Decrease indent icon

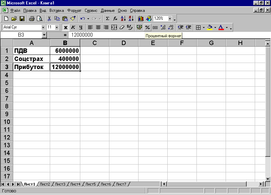point(181,27)
